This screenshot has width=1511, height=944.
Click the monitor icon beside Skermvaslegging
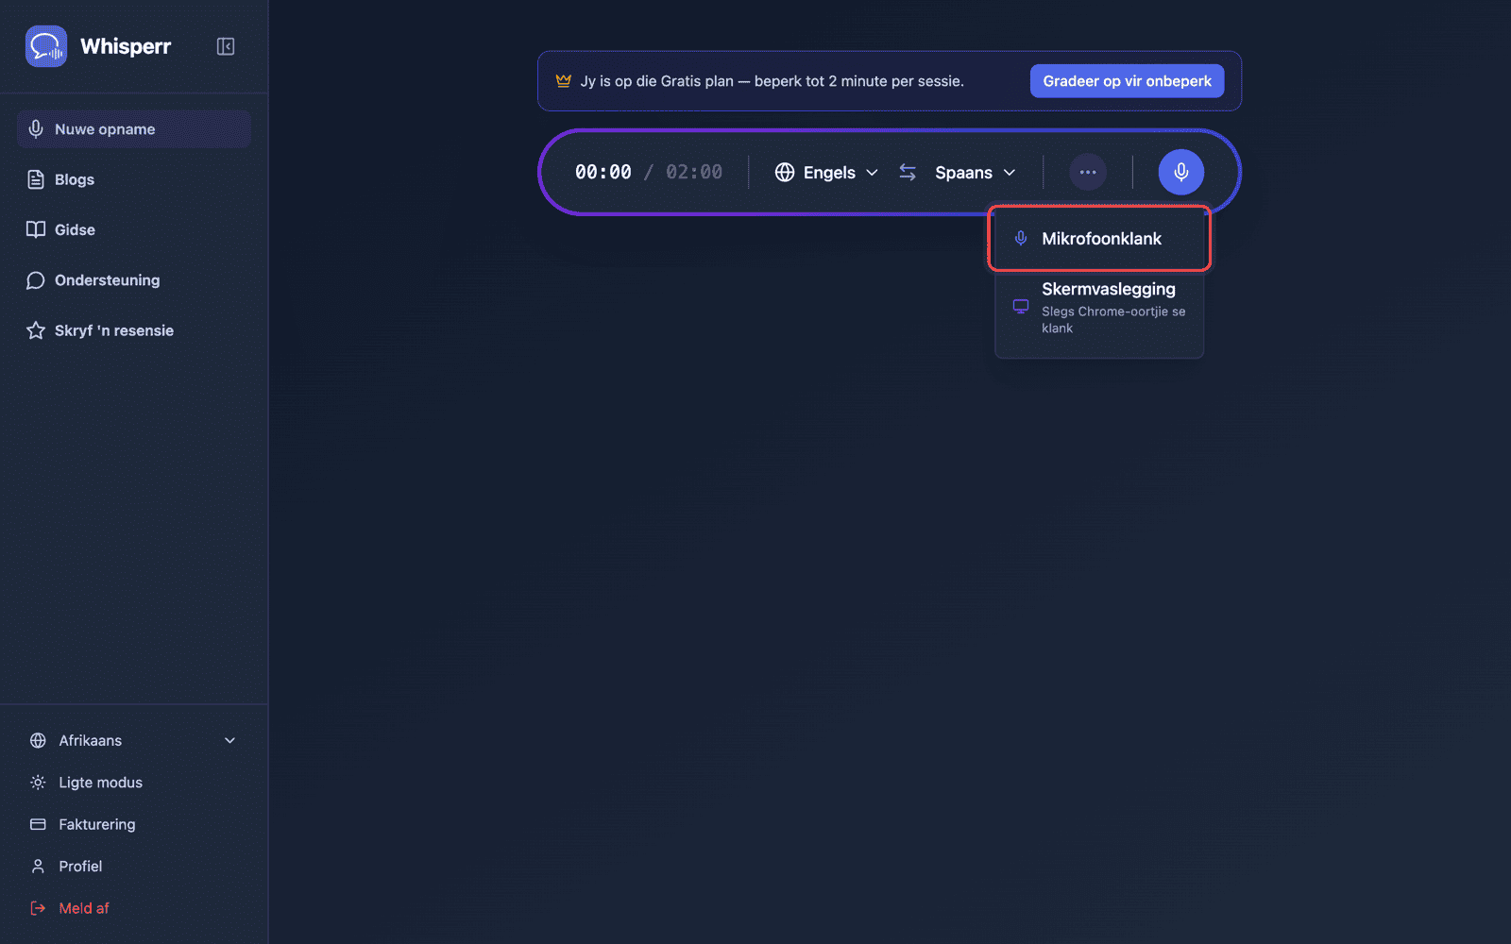[1021, 306]
